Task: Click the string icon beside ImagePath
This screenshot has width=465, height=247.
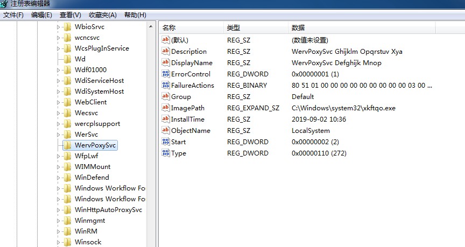Action: click(x=166, y=108)
